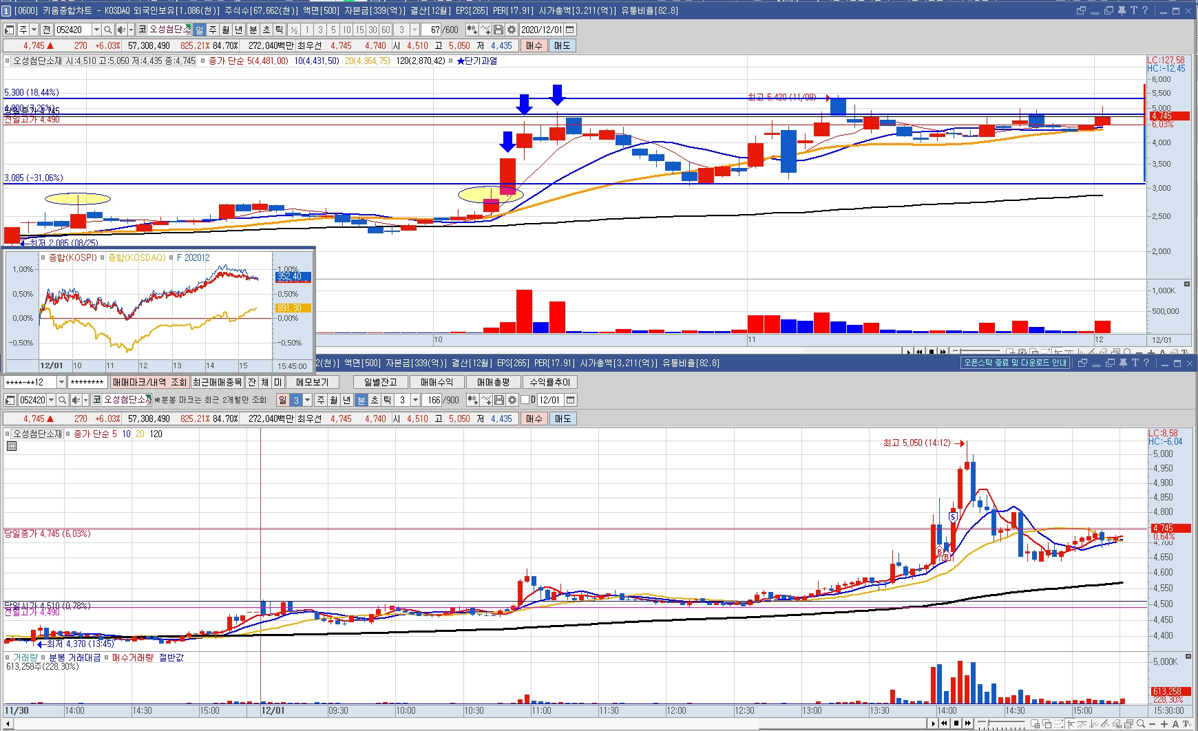Open the calendar icon next to 12/01 in lower chart
This screenshot has width=1198, height=731.
(x=570, y=400)
